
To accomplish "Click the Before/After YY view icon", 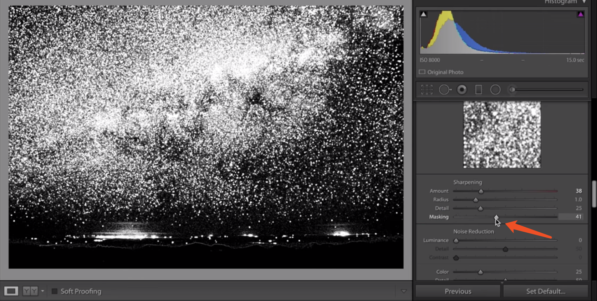I will click(30, 291).
